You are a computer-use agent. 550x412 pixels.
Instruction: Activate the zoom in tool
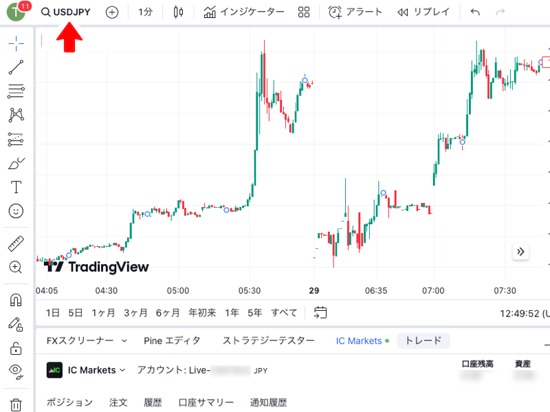[15, 267]
